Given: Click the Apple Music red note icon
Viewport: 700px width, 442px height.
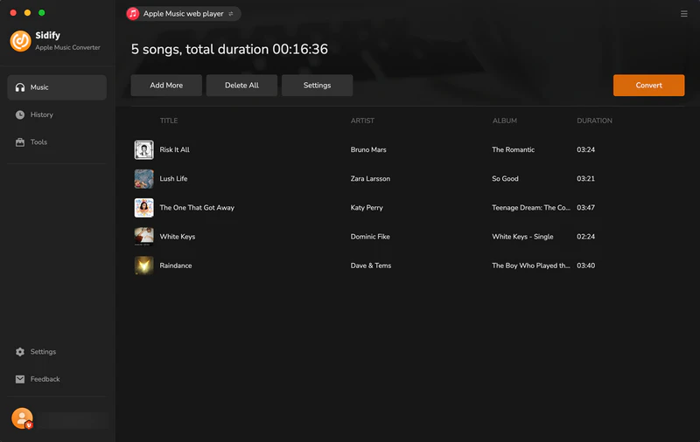Looking at the screenshot, I should click(x=133, y=14).
